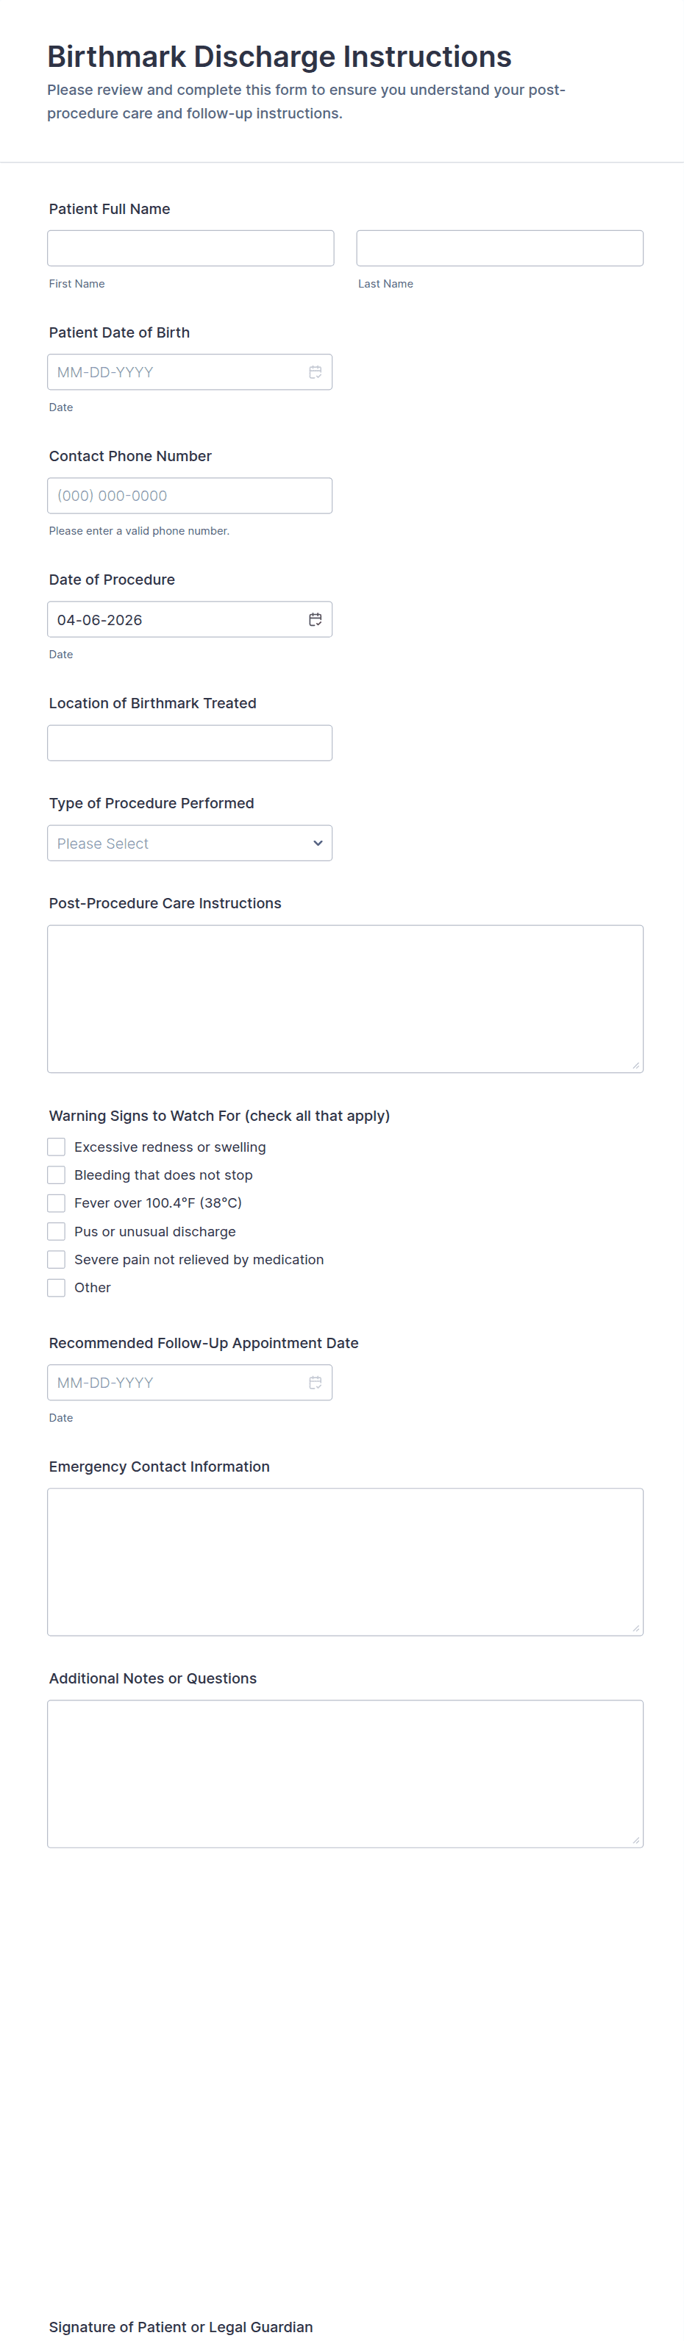Open calendar picker for Follow-Up Appointment Date

(x=316, y=1382)
